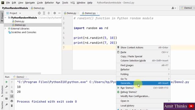Expand the External Libraries node
195x110 pixels.
click(x=5, y=28)
